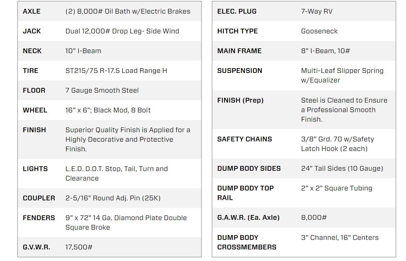The image size is (406, 261).
Task: Click the NECK row label
Action: click(x=32, y=51)
